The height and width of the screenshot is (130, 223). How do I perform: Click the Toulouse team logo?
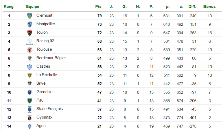(x=30, y=50)
